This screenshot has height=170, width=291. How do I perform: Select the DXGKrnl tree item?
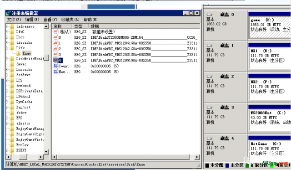tap(23, 96)
